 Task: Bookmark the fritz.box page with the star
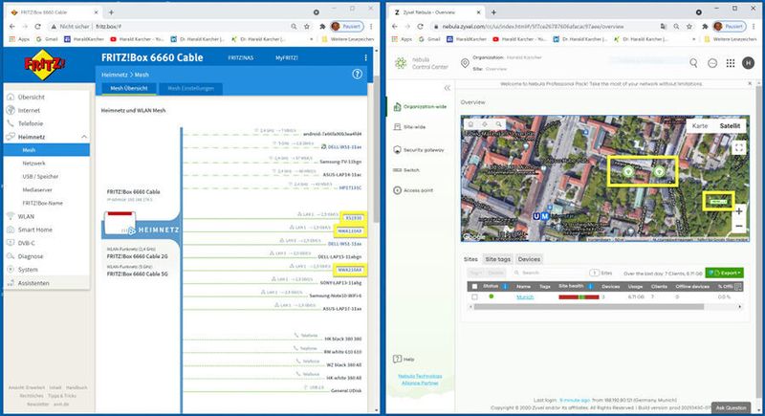click(x=307, y=27)
